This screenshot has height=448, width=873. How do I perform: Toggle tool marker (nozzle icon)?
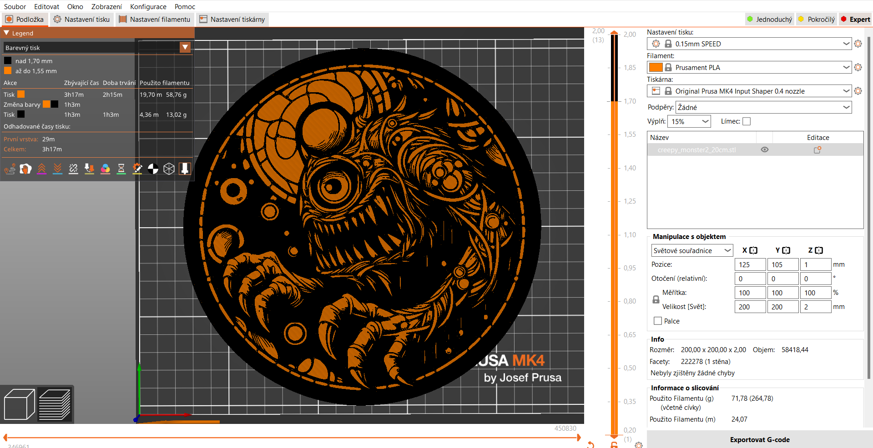coord(185,169)
